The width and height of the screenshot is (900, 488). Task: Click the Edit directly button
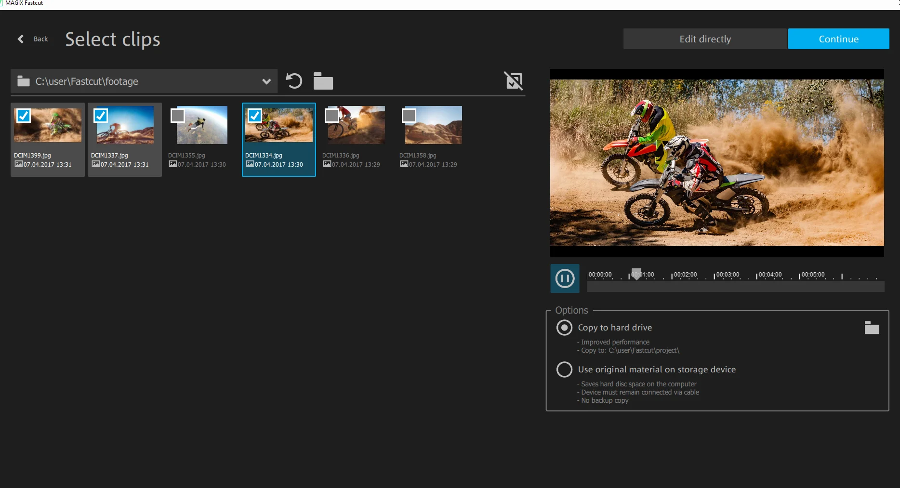[705, 39]
